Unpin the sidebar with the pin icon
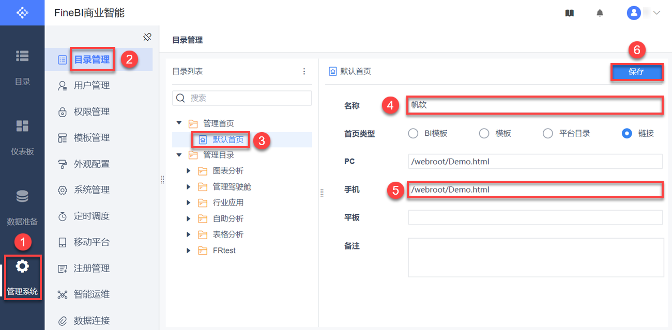The image size is (672, 330). (x=147, y=37)
